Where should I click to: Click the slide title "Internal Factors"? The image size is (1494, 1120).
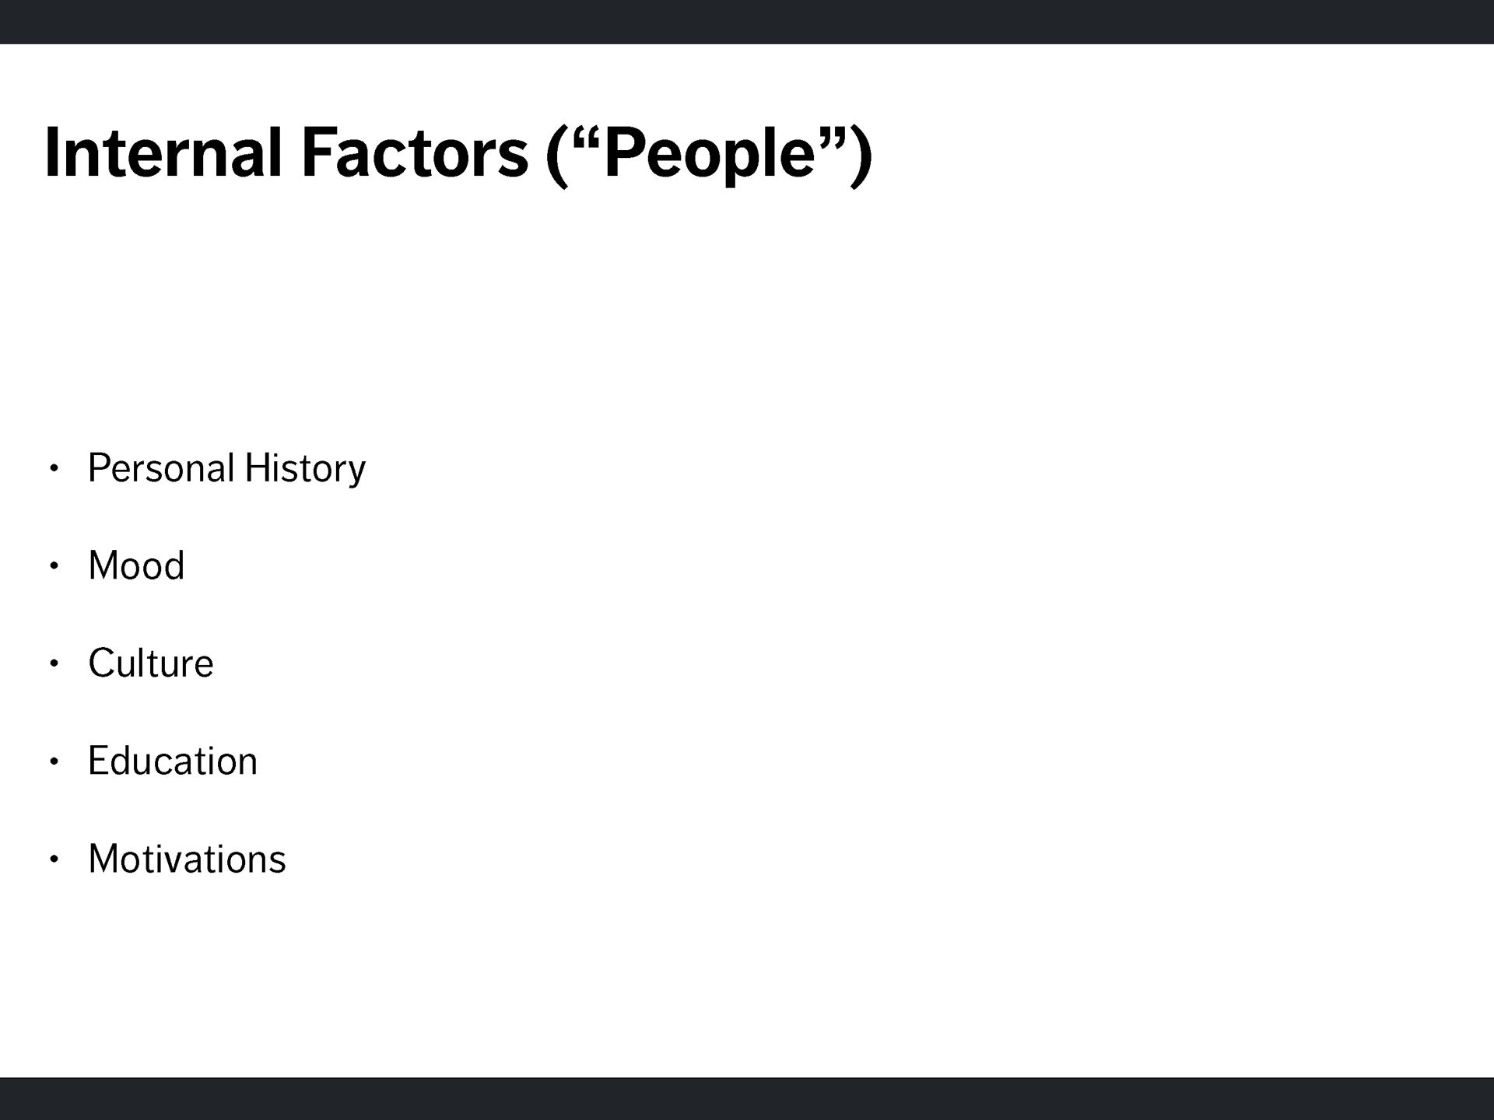coord(459,153)
